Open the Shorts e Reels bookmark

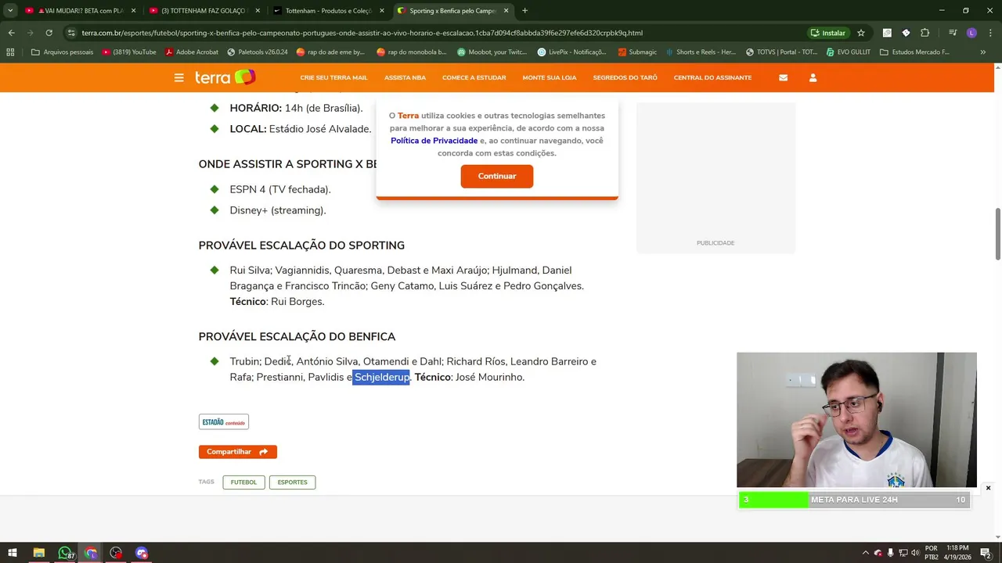[x=700, y=52]
